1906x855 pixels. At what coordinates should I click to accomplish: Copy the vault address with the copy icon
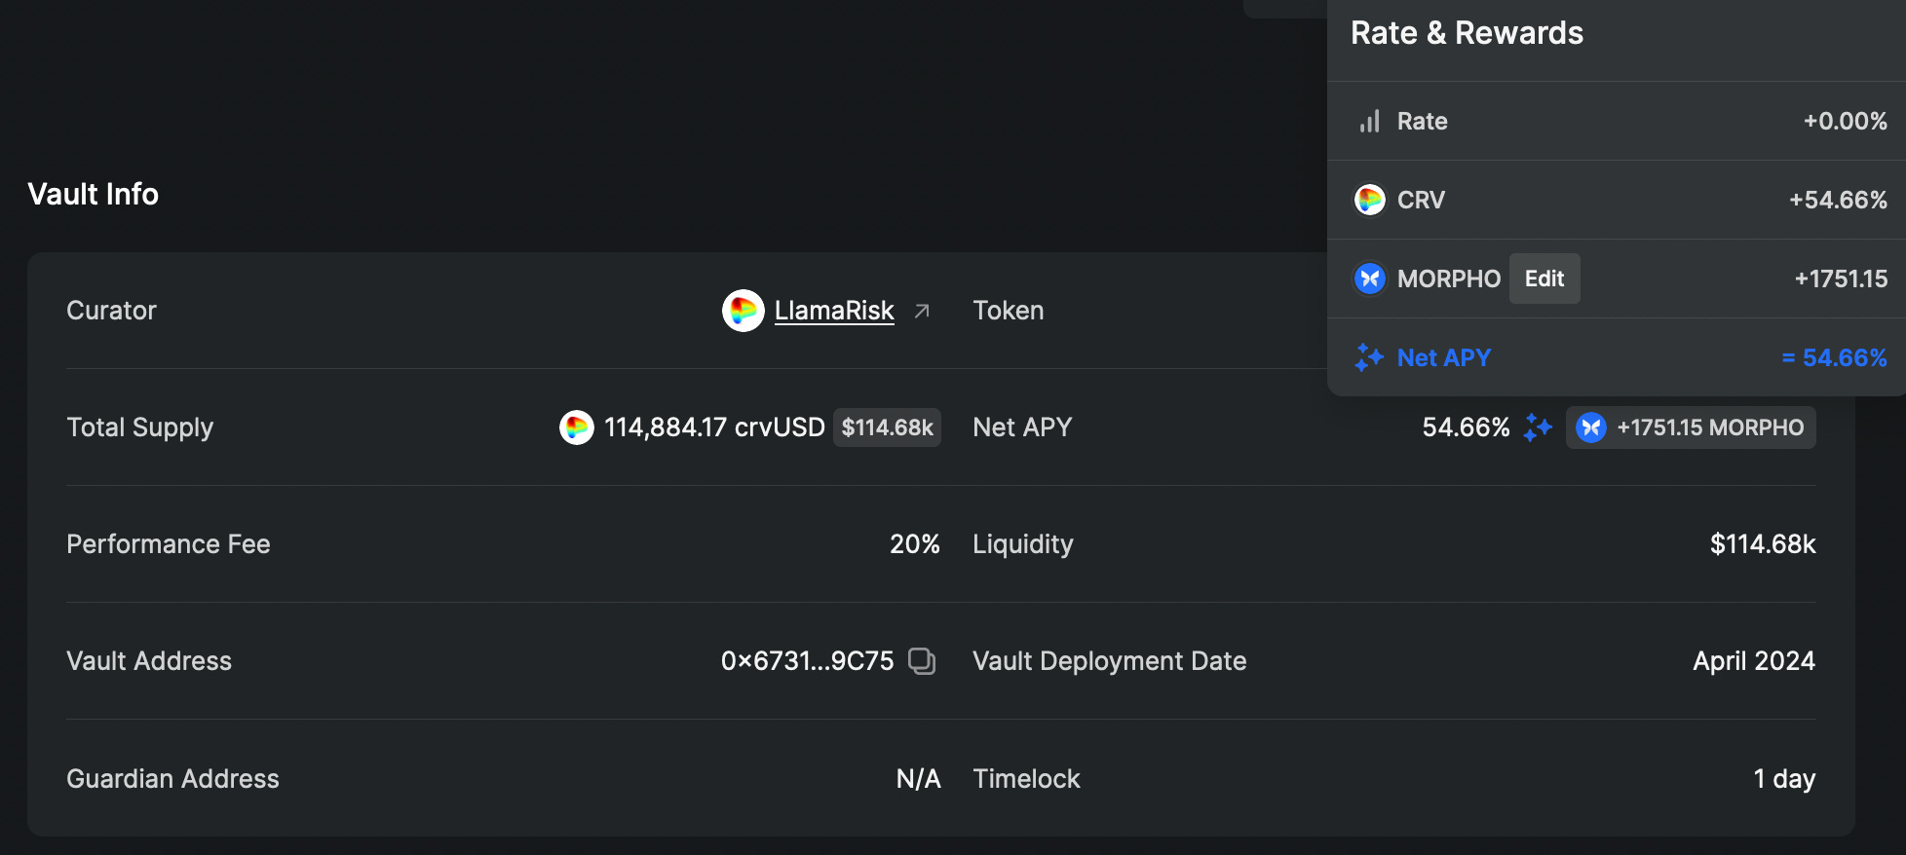[922, 661]
